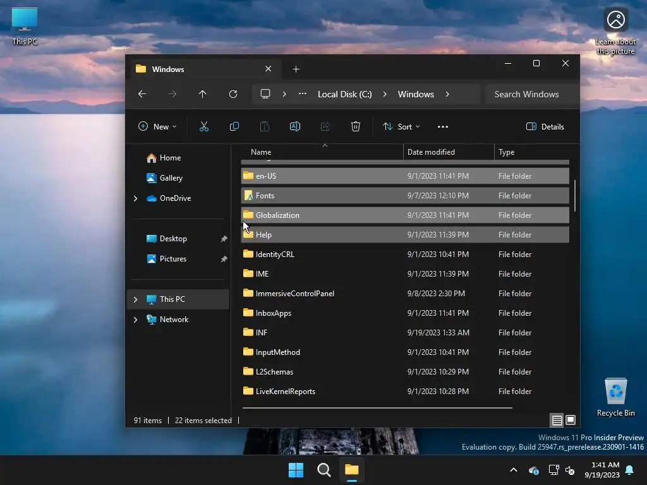Click the muted volume tray icon

pyautogui.click(x=570, y=470)
